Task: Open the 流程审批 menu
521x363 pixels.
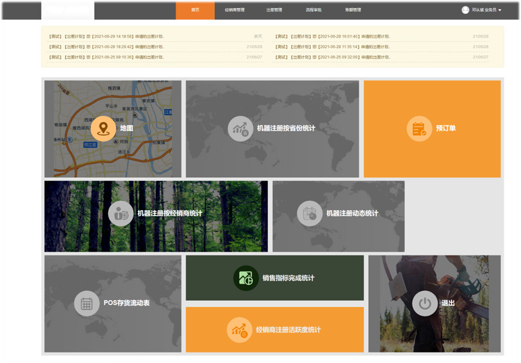Action: point(313,10)
